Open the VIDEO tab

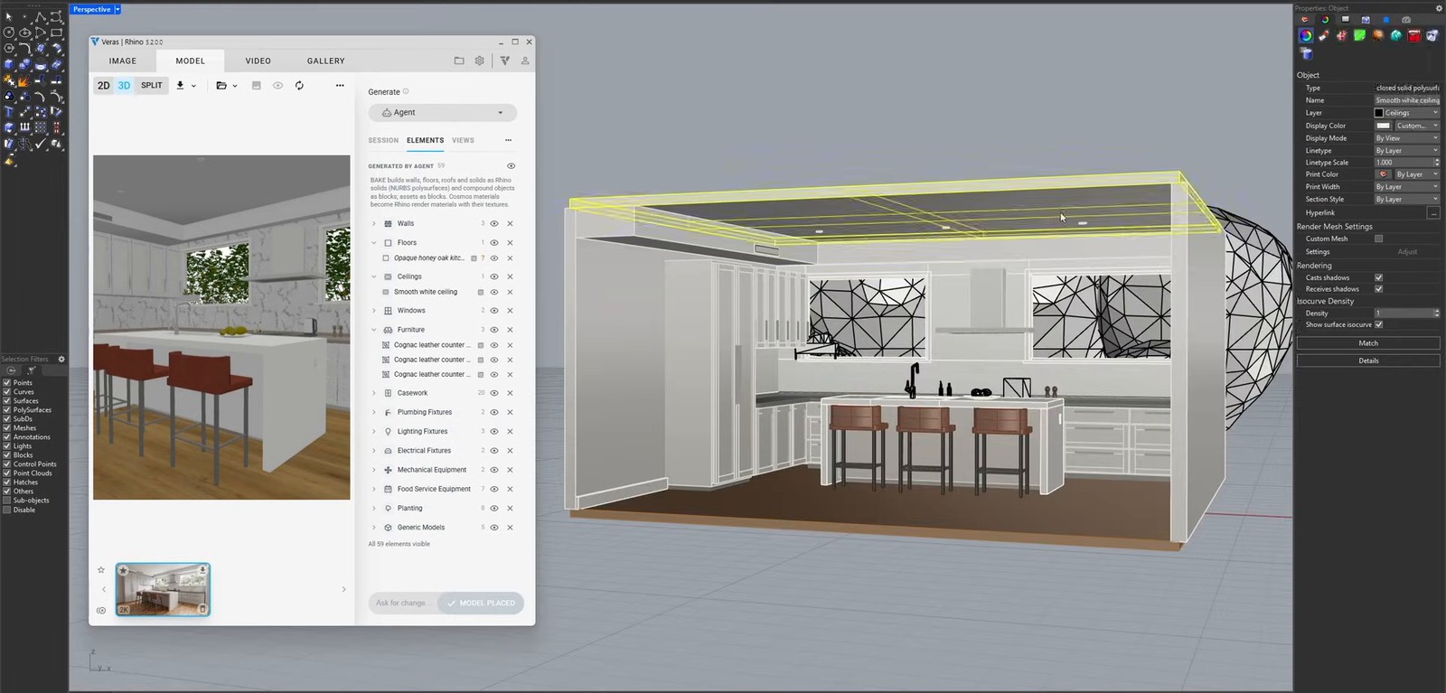coord(258,61)
